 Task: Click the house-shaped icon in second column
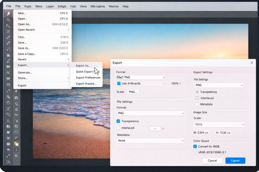pyautogui.click(x=16, y=98)
